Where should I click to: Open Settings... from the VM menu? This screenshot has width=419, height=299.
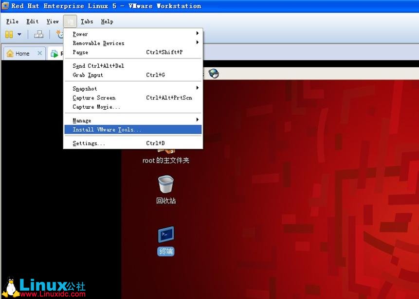point(89,143)
